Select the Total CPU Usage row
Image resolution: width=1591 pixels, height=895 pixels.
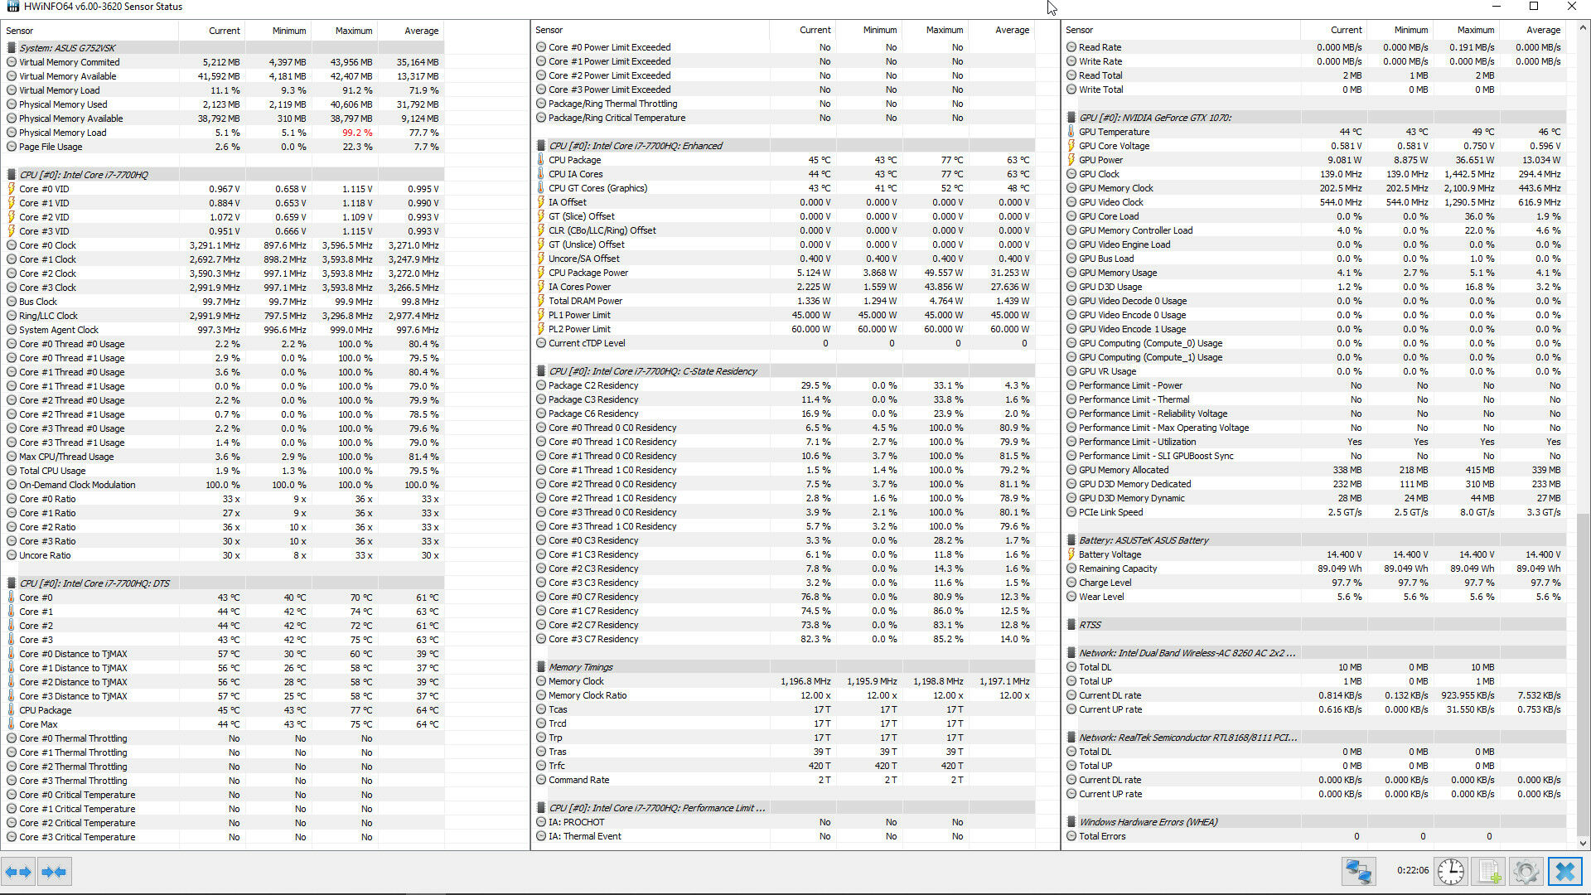(224, 471)
